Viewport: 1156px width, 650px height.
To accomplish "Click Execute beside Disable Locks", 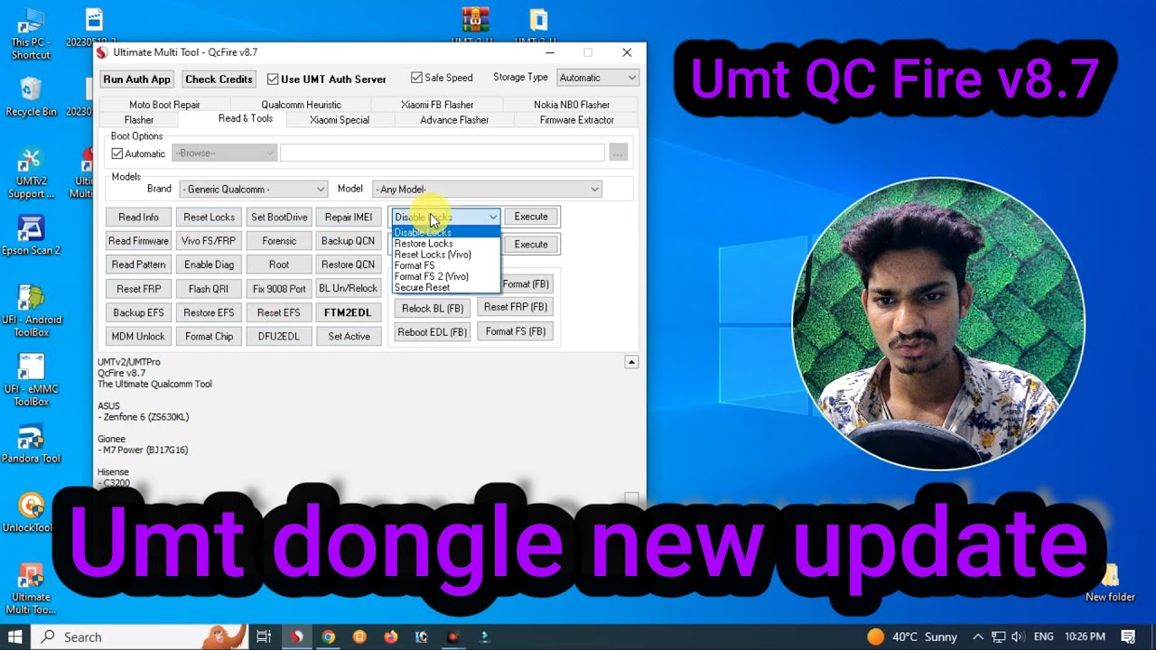I will point(531,217).
